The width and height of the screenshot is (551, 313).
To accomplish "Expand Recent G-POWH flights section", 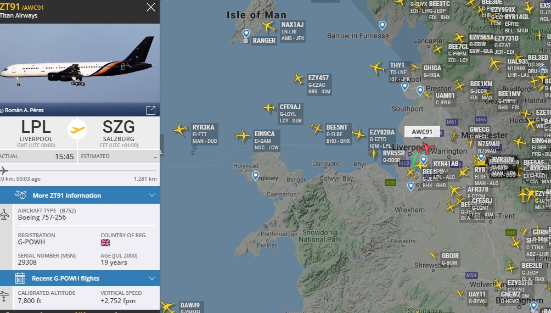I will (x=80, y=278).
